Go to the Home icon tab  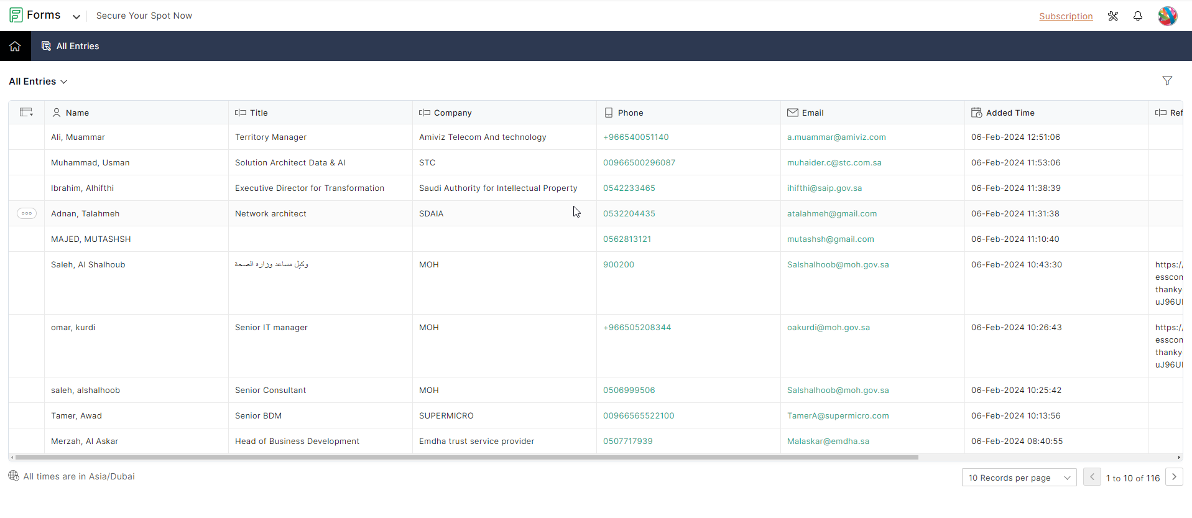[x=15, y=46]
